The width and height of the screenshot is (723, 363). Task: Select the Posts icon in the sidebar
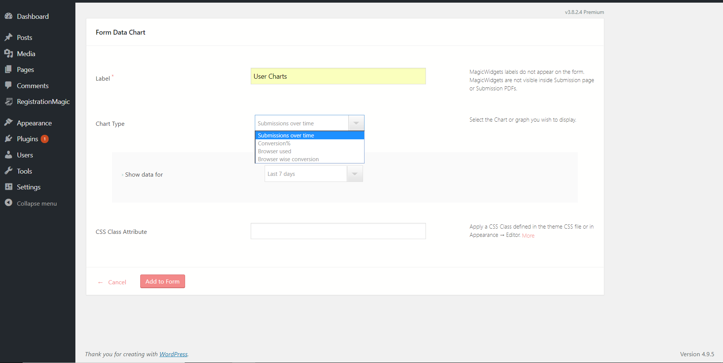9,37
